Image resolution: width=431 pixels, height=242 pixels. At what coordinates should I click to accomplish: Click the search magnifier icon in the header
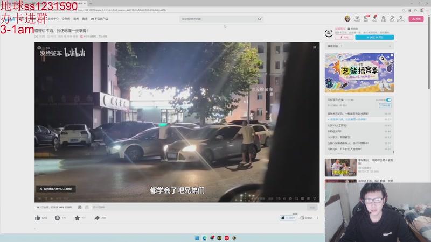(259, 19)
